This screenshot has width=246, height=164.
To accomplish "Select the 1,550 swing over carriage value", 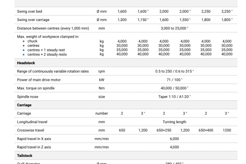I will [x=185, y=20].
